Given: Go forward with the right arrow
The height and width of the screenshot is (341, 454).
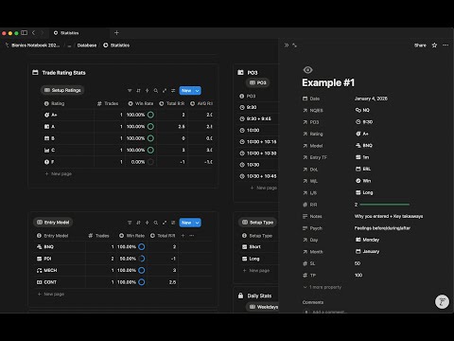Looking at the screenshot, I should 42,33.
